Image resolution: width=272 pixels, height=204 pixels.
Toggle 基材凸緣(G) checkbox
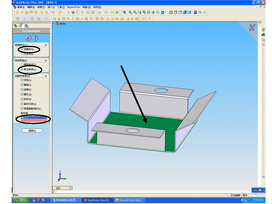[22, 104]
